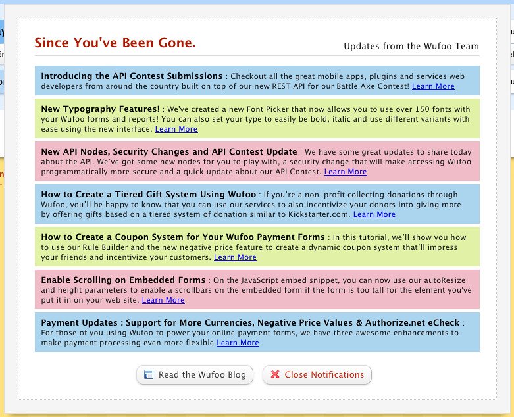The width and height of the screenshot is (514, 417).
Task: Click the blog icon in Read the Wufoo Blog button
Action: coord(149,375)
